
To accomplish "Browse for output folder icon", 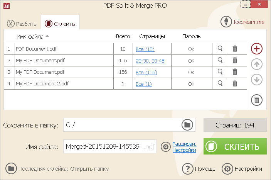I will pyautogui.click(x=187, y=125).
